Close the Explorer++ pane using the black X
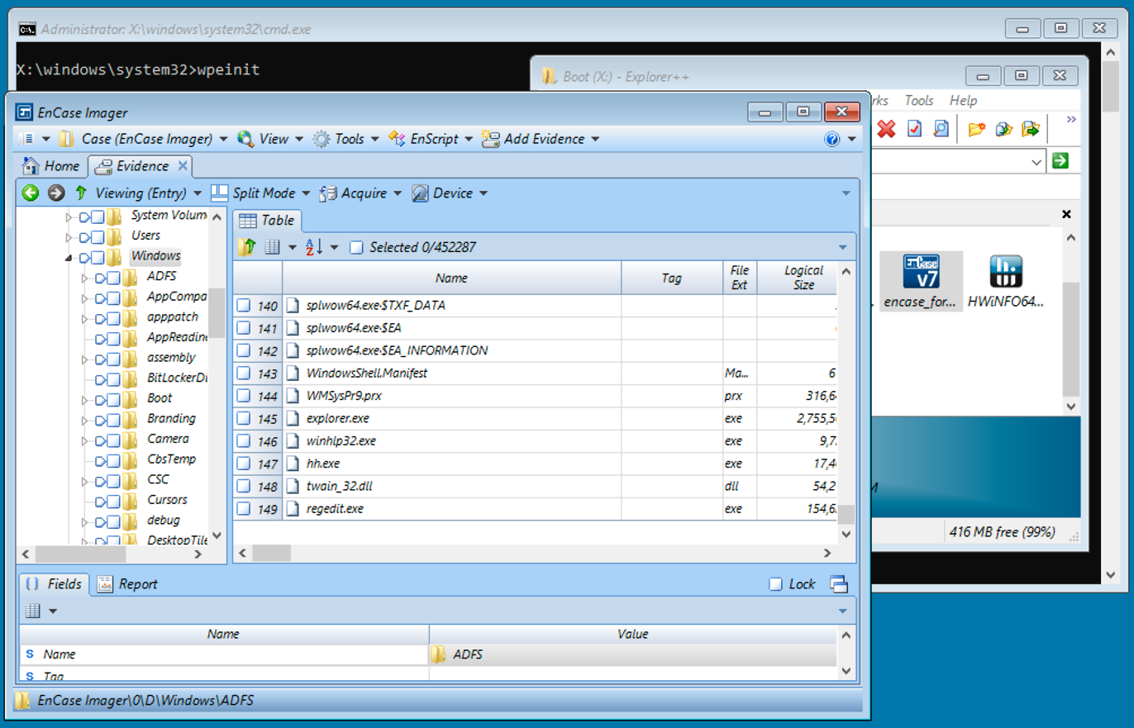This screenshot has width=1134, height=728. pyautogui.click(x=1065, y=214)
